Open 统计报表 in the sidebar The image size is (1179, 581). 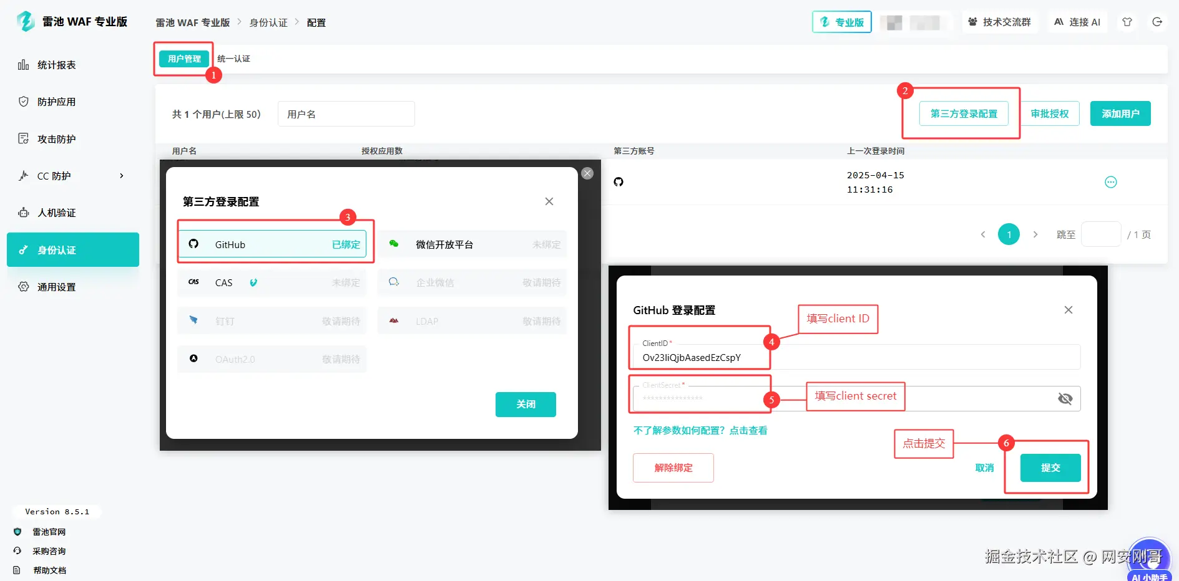click(x=73, y=65)
